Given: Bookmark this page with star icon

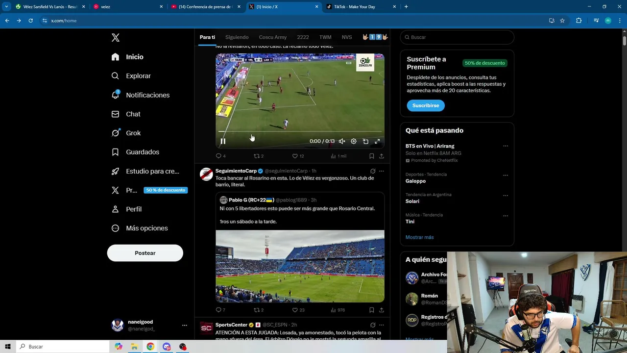Looking at the screenshot, I should (562, 21).
